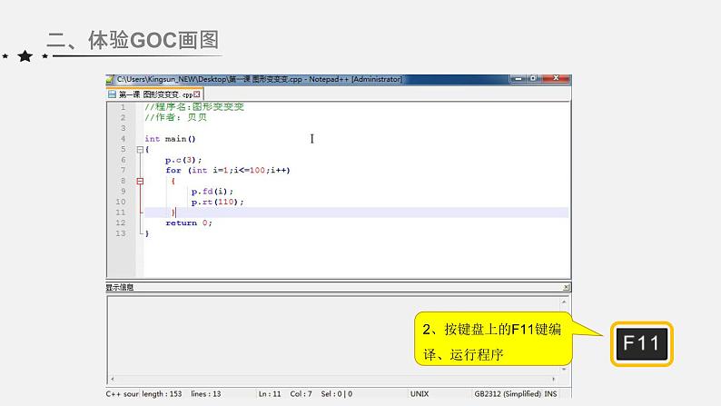
Task: Click the code line return 0;
Action: pos(189,223)
